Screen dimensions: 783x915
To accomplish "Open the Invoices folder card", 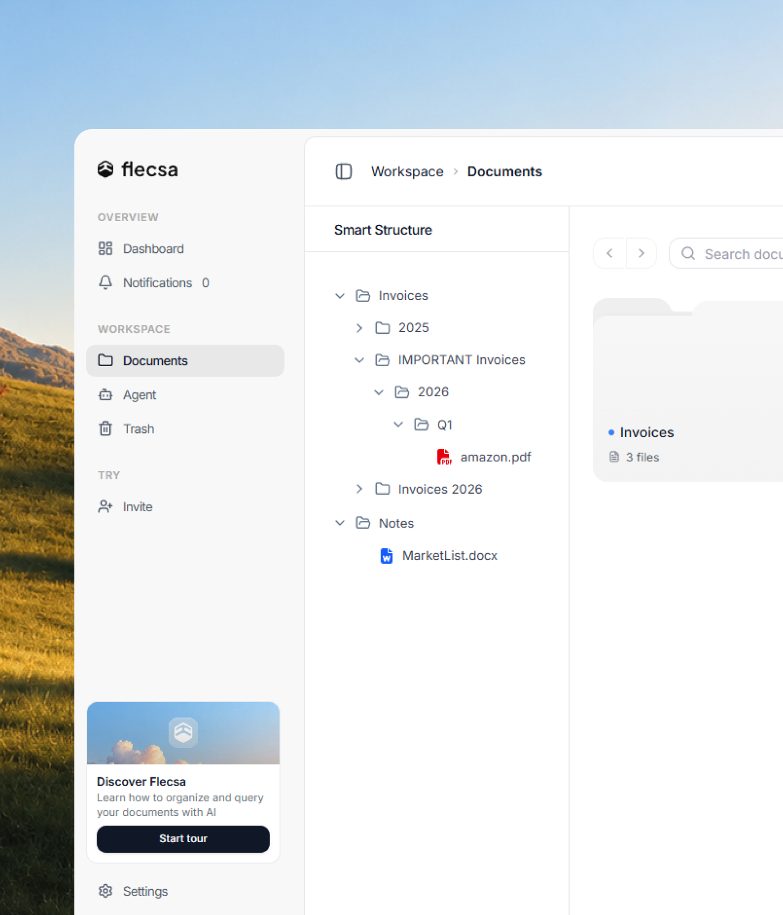I will (688, 390).
